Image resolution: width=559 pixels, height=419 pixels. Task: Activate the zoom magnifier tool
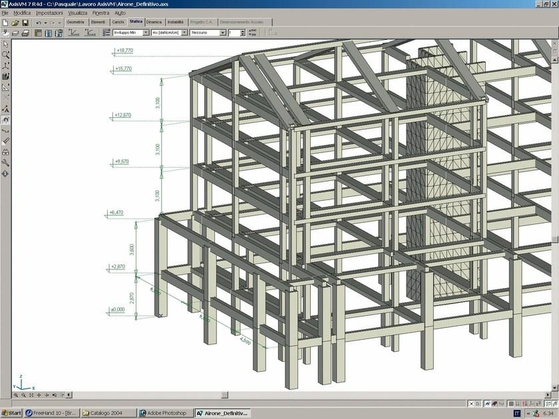click(x=6, y=55)
